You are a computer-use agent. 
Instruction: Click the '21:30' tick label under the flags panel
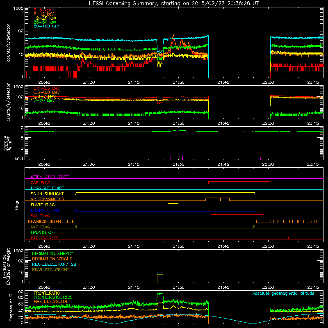[x=178, y=246]
